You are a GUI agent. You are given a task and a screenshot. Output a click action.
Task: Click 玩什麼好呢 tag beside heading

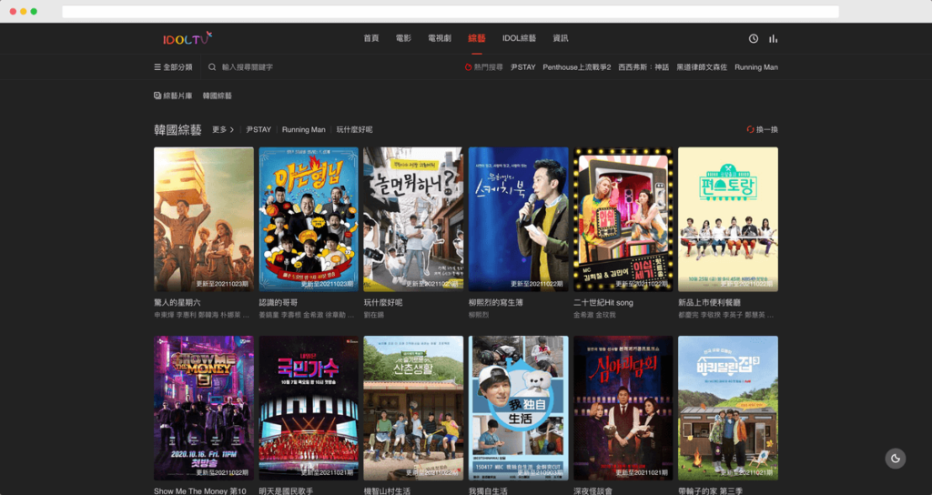pos(354,129)
